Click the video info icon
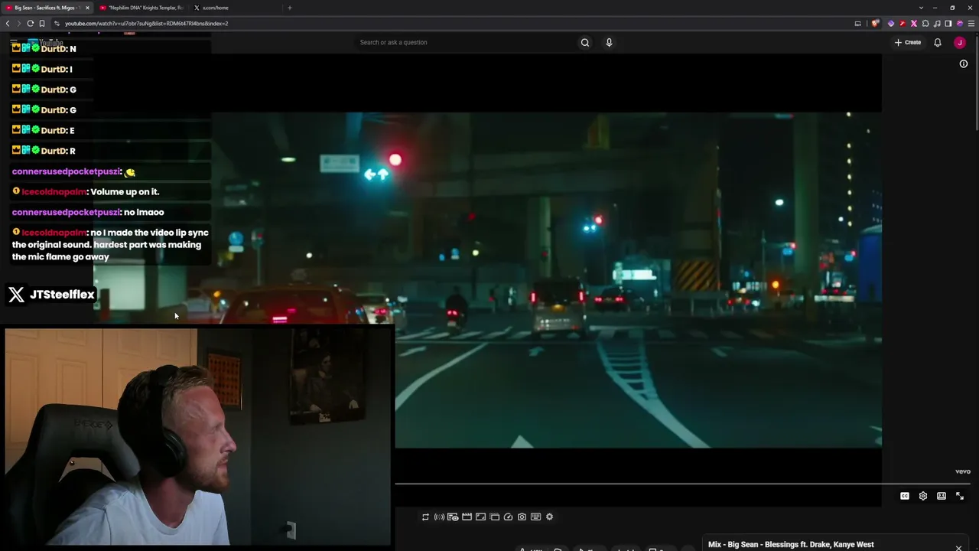Image resolution: width=979 pixels, height=551 pixels. 964,64
